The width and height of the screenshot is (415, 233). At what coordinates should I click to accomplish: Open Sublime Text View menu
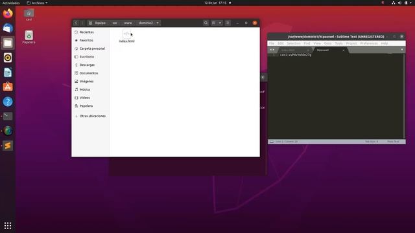[x=317, y=43]
